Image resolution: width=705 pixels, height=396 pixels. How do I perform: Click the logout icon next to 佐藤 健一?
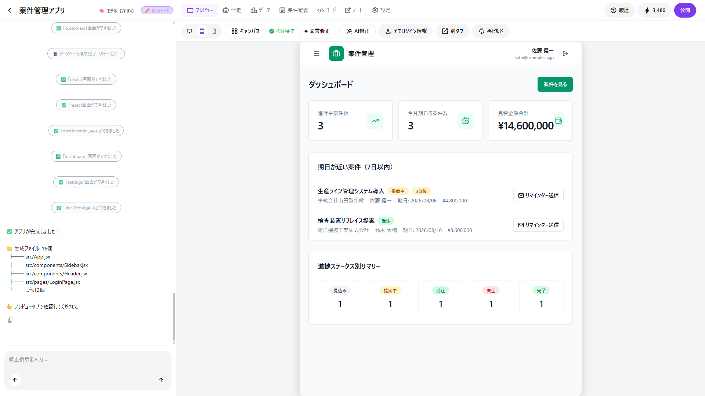click(565, 54)
